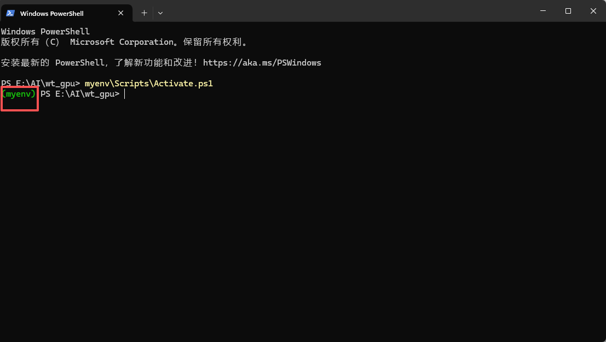The image size is (606, 342).
Task: Select the Windows PowerShell tab
Action: click(x=66, y=13)
